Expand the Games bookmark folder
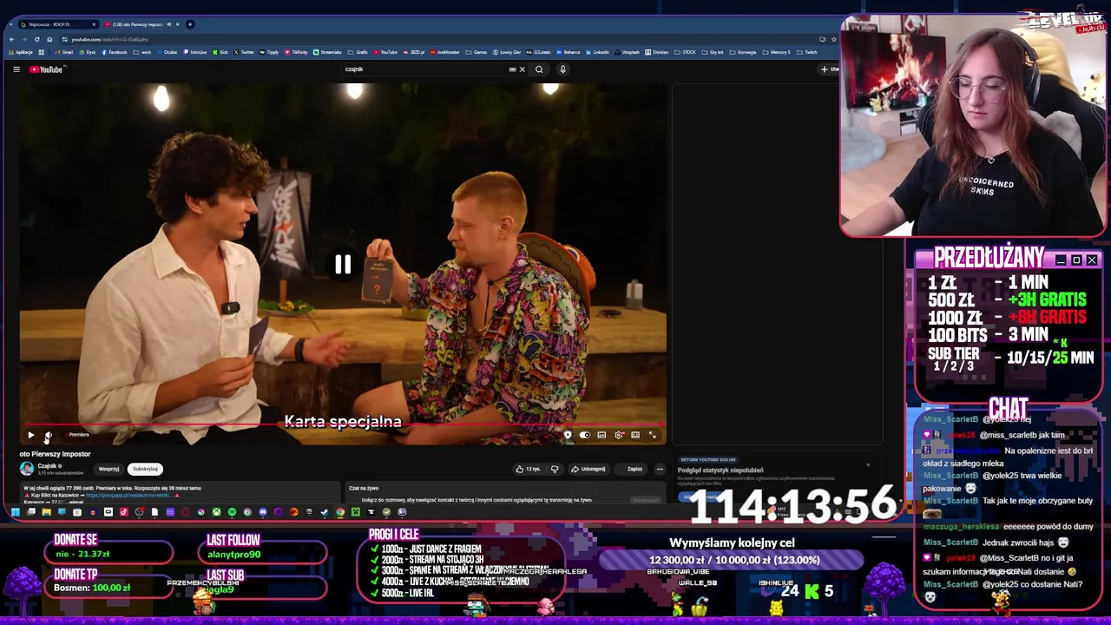The image size is (1111, 625). (476, 52)
